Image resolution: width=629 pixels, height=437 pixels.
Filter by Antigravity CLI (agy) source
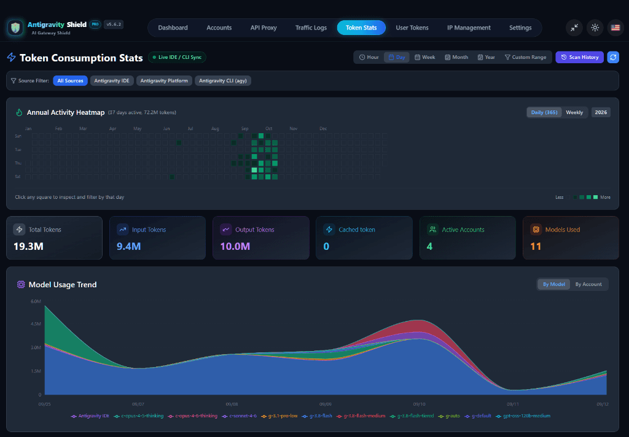click(222, 80)
